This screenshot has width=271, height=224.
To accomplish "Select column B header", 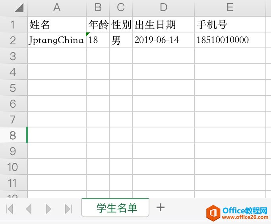I will point(98,8).
